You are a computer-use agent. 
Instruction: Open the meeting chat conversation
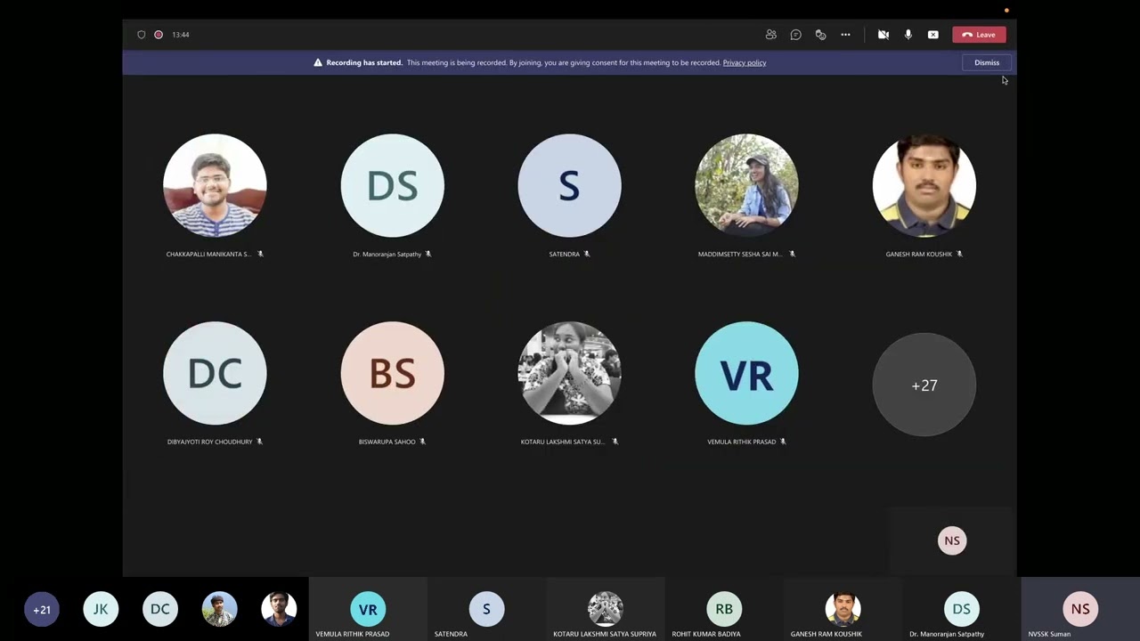point(795,35)
